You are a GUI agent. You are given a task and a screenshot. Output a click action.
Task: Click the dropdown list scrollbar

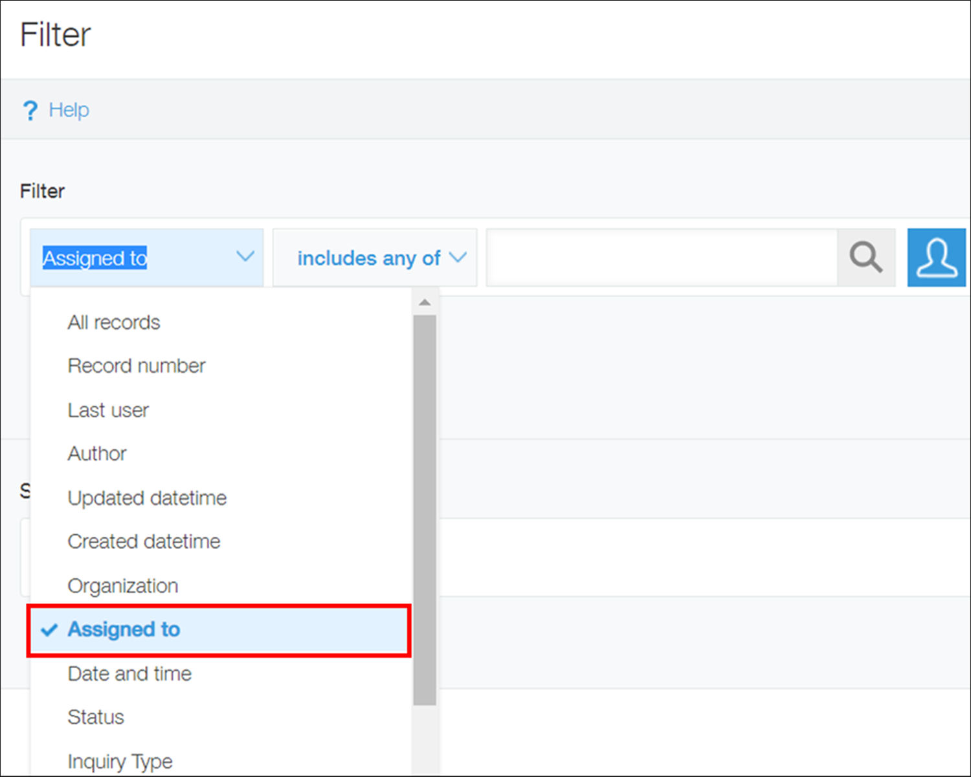[425, 505]
